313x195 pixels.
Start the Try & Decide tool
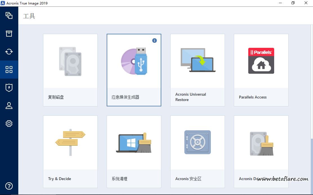pyautogui.click(x=70, y=151)
